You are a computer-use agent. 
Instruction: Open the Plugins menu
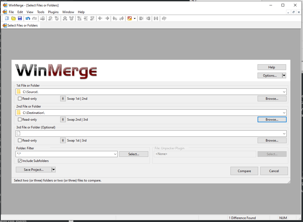coord(53,12)
